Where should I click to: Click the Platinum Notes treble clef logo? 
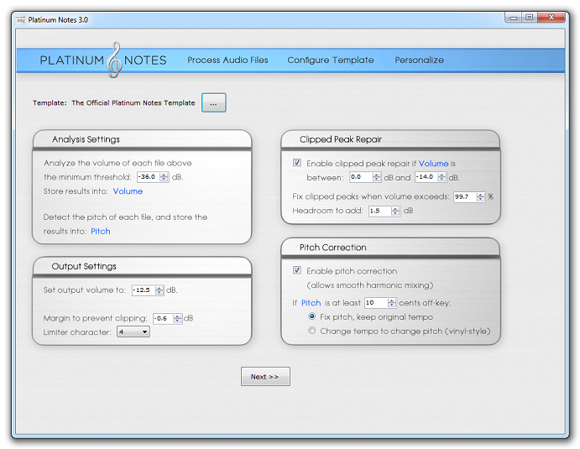coord(113,60)
